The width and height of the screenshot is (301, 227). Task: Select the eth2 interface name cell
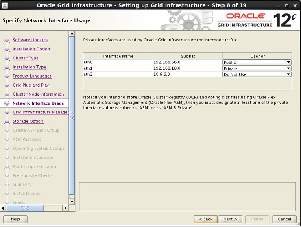click(x=118, y=74)
